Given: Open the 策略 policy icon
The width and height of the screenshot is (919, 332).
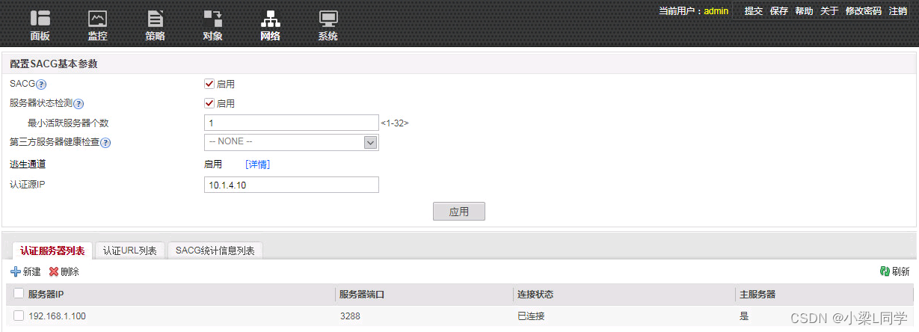Looking at the screenshot, I should point(155,19).
